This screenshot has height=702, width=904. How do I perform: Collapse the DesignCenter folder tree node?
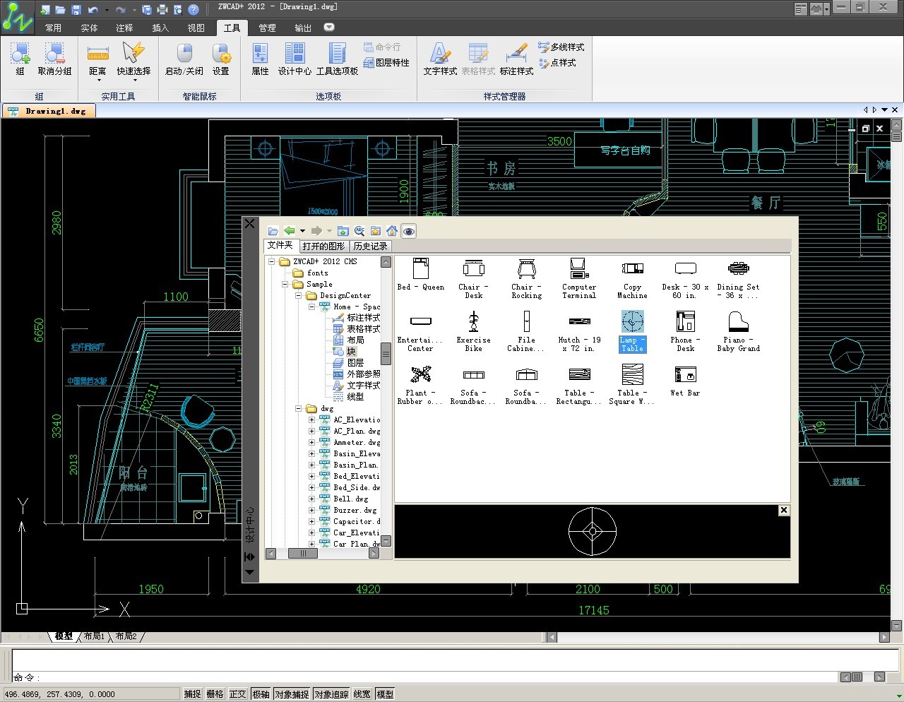click(x=299, y=296)
